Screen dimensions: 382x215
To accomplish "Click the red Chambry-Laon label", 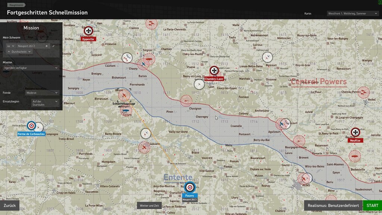I will [x=214, y=79].
